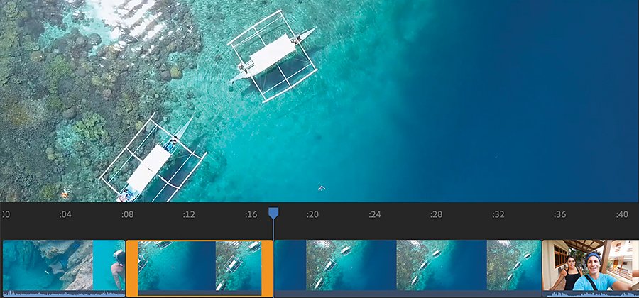This screenshot has width=639, height=298.
Task: Click left orange trim handle of selected clip
Action: [x=132, y=268]
